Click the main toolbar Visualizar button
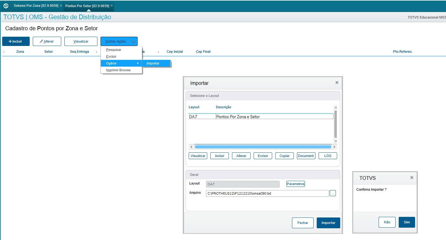The height and width of the screenshot is (240, 446). [x=81, y=41]
